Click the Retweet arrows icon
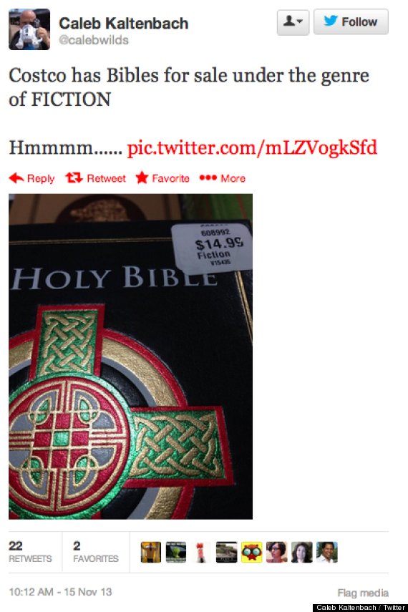Viewport: 408px width, 612px height. [x=74, y=178]
